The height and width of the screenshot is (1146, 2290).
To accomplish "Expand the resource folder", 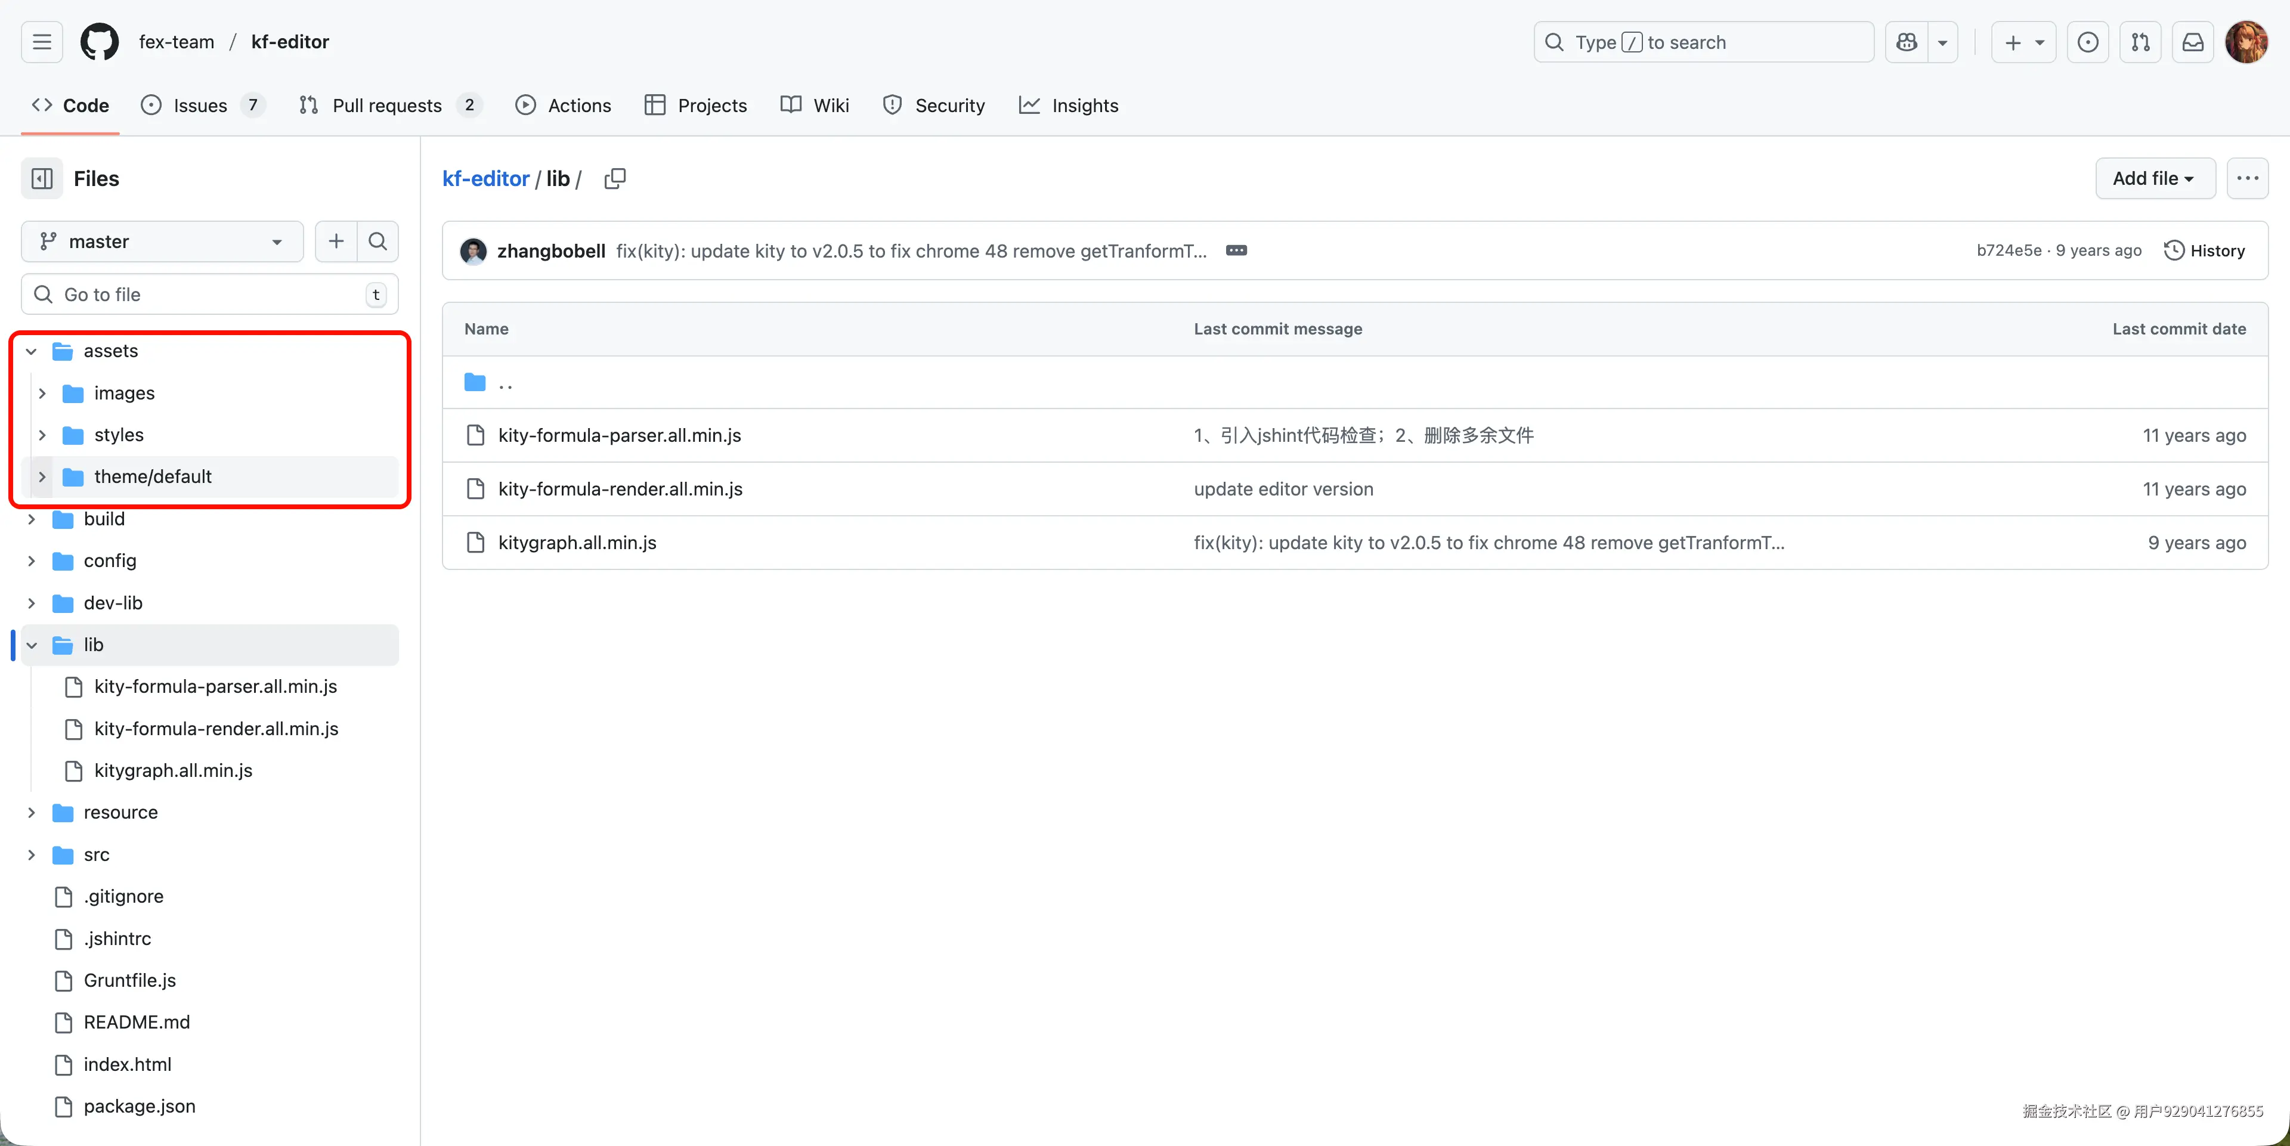I will coord(31,813).
